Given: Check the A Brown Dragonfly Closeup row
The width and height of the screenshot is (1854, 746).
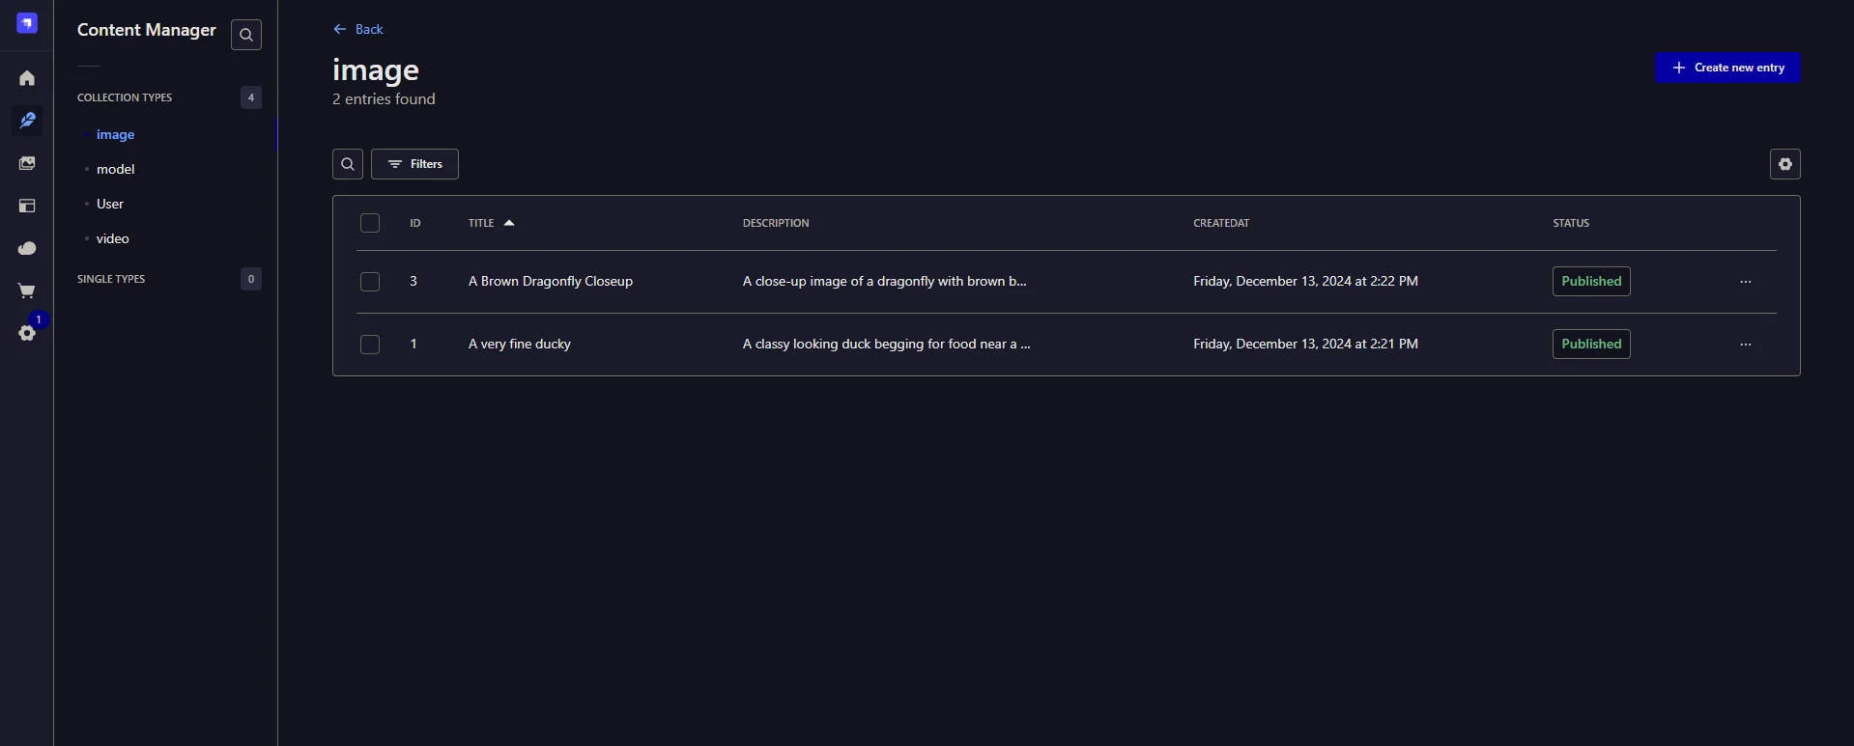Looking at the screenshot, I should (x=370, y=282).
